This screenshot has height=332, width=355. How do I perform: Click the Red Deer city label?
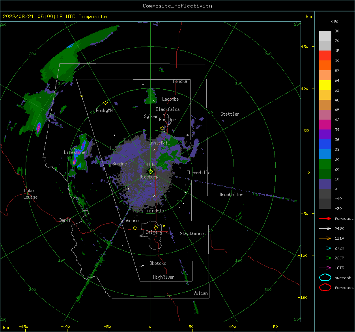click(x=167, y=120)
